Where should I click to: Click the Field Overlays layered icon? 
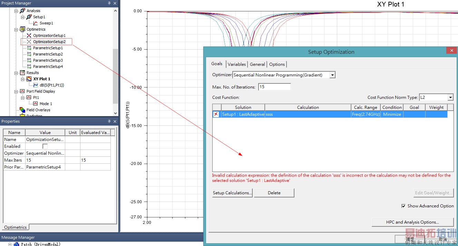(x=22, y=110)
